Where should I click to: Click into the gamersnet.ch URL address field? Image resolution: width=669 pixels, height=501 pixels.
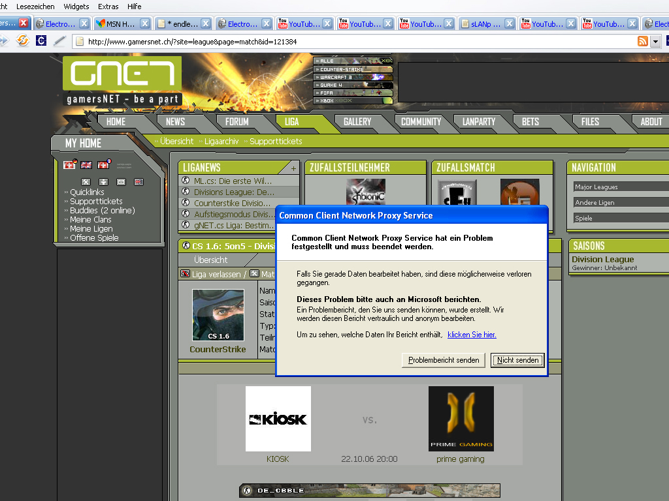coord(354,41)
